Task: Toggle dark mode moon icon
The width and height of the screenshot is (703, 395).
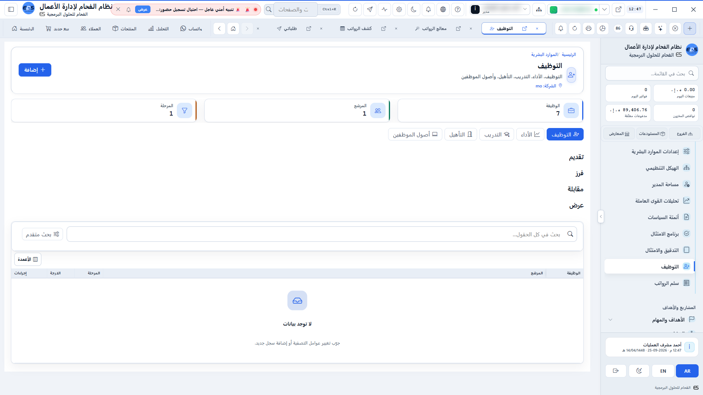Action: pos(414,10)
